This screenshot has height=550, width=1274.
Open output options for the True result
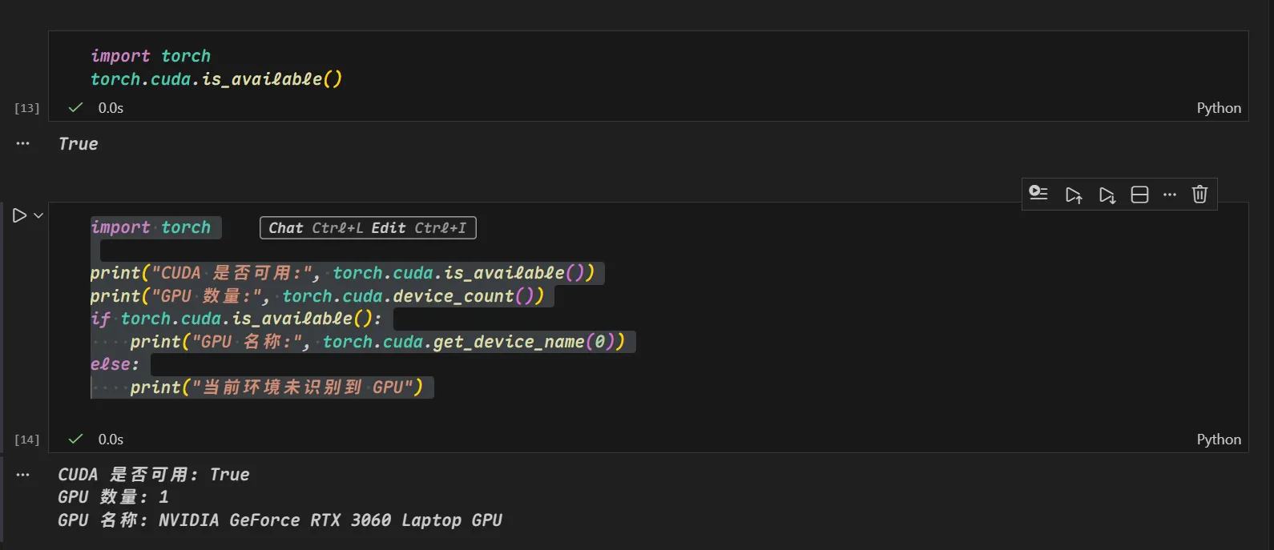pyautogui.click(x=22, y=144)
